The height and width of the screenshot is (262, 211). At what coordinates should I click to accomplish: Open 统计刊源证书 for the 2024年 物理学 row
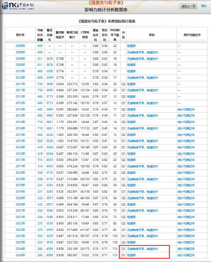(186, 255)
